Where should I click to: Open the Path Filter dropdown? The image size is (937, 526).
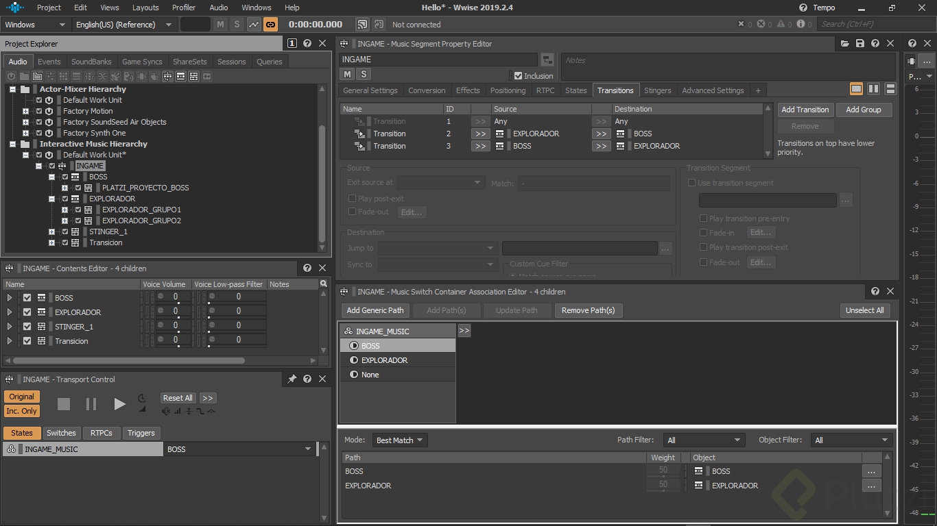(704, 440)
